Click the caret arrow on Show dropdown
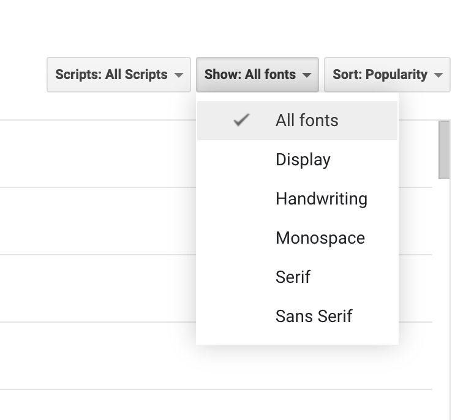The image size is (474, 420). point(307,75)
